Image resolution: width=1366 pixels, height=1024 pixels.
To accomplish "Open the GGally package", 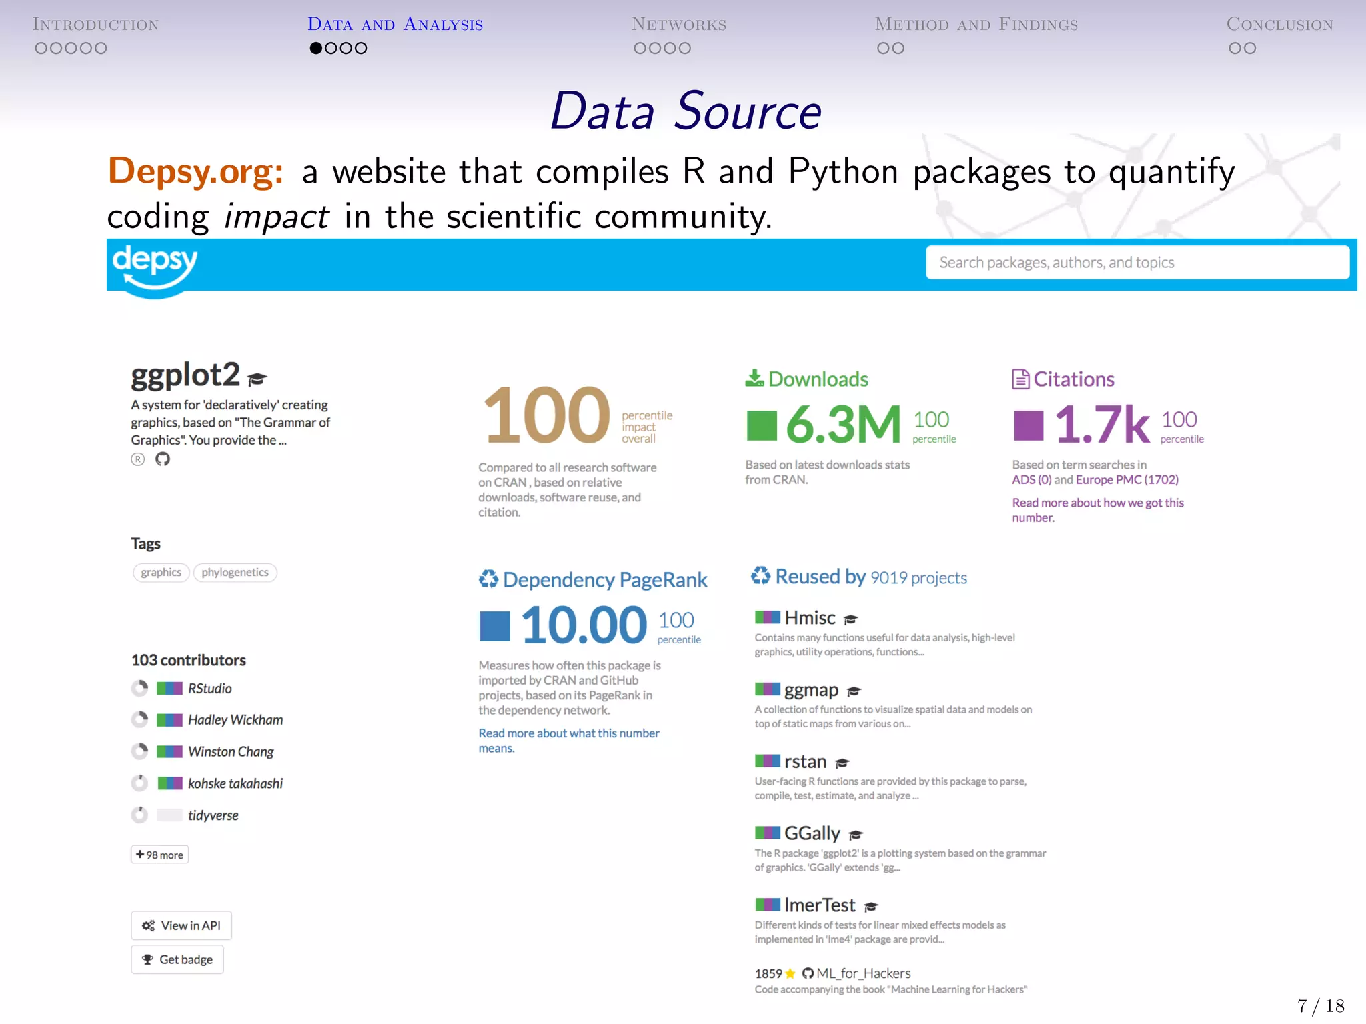I will [x=812, y=833].
